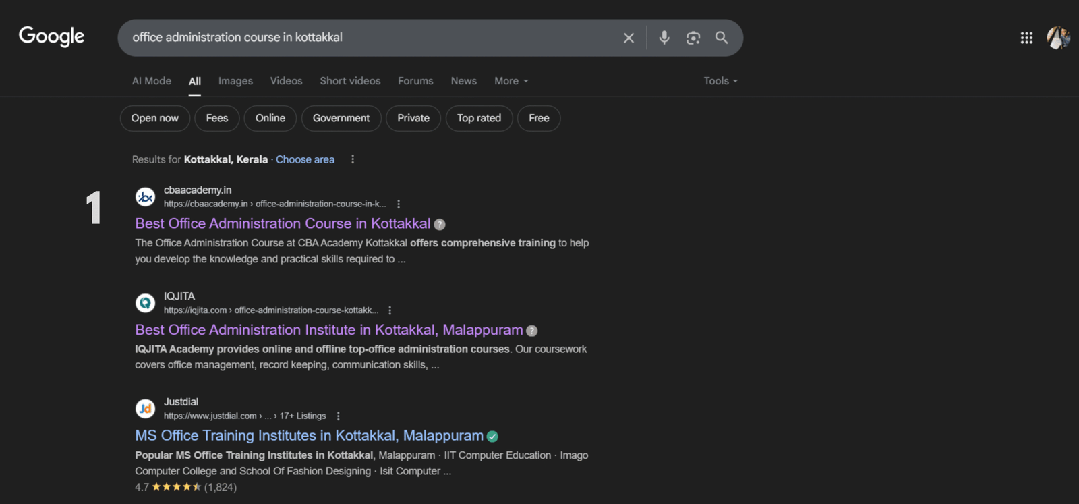Image resolution: width=1079 pixels, height=504 pixels.
Task: Switch to Forums tab
Action: tap(415, 81)
